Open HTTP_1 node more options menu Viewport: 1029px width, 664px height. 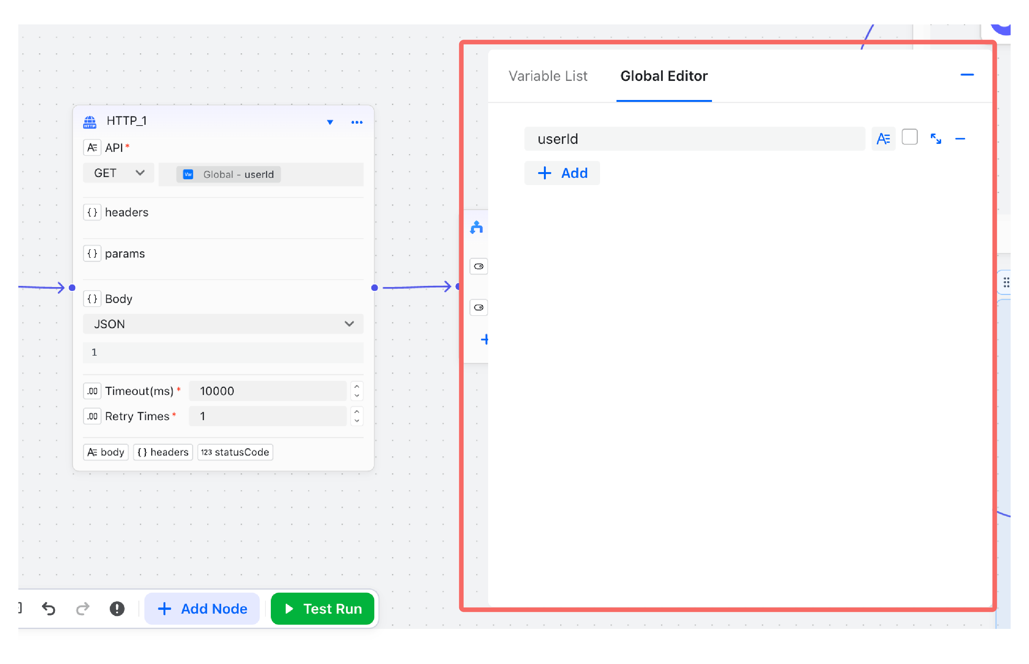click(x=356, y=122)
